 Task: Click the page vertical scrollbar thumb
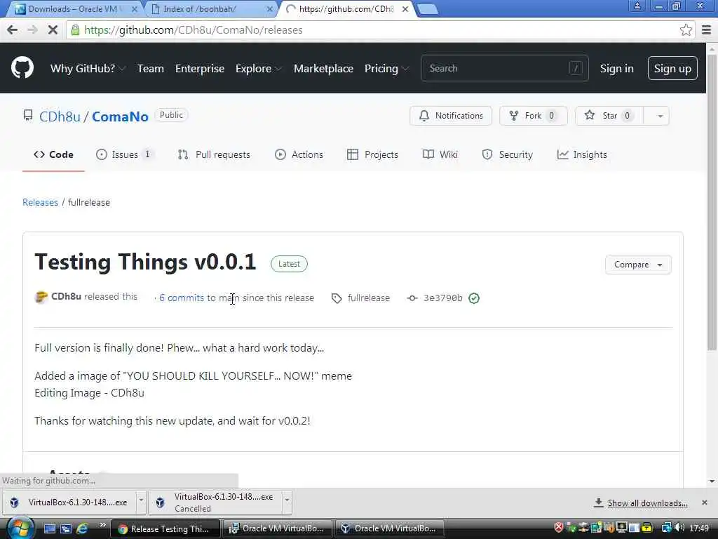pos(712,201)
